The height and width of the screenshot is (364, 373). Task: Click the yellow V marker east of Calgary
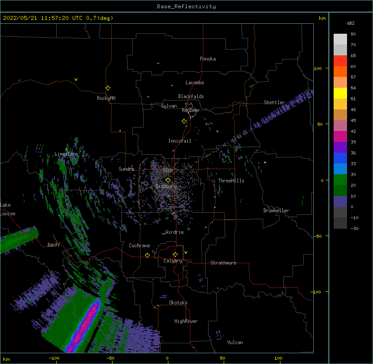click(186, 252)
